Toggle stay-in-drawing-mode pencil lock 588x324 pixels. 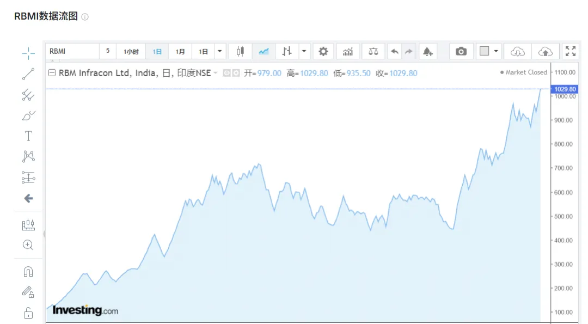28,292
